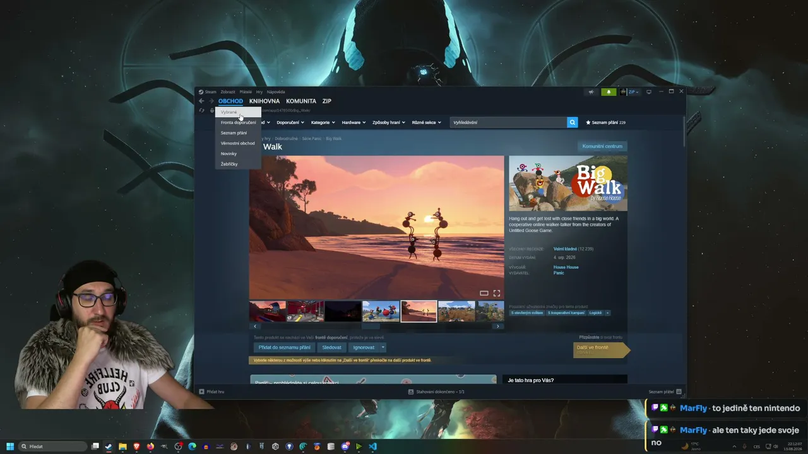This screenshot has height=454, width=808.
Task: Open the Nápověda menu
Action: tap(276, 92)
